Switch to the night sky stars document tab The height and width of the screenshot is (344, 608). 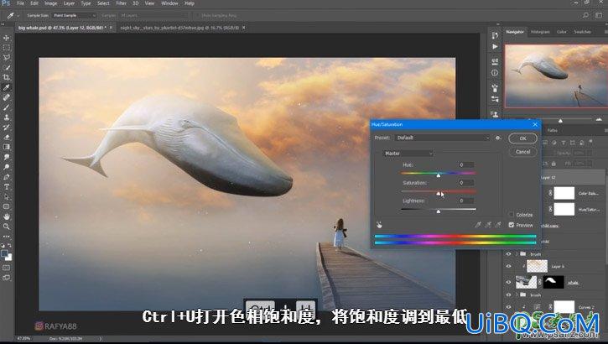click(x=179, y=28)
